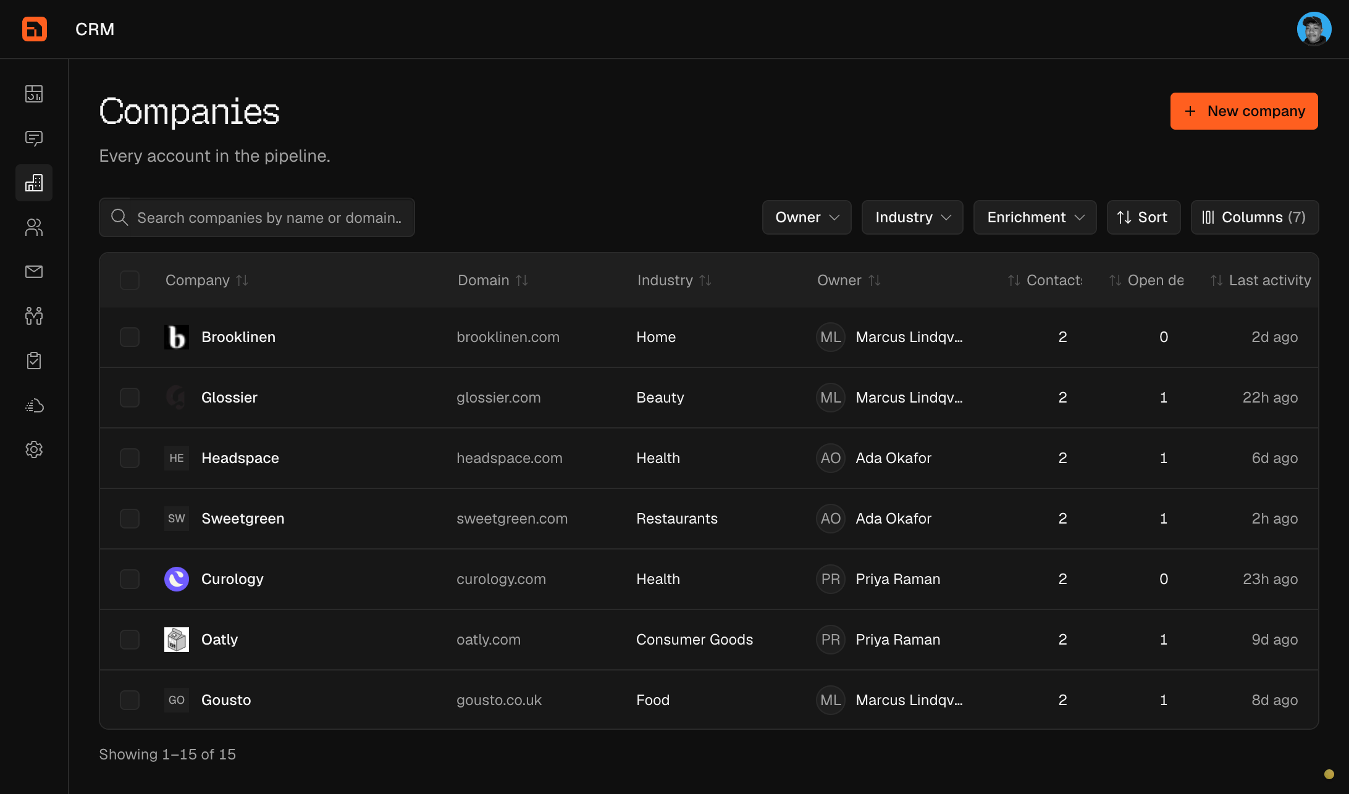Screen dimensions: 1349x794
Task: Open the team group icon in sidebar
Action: click(34, 316)
